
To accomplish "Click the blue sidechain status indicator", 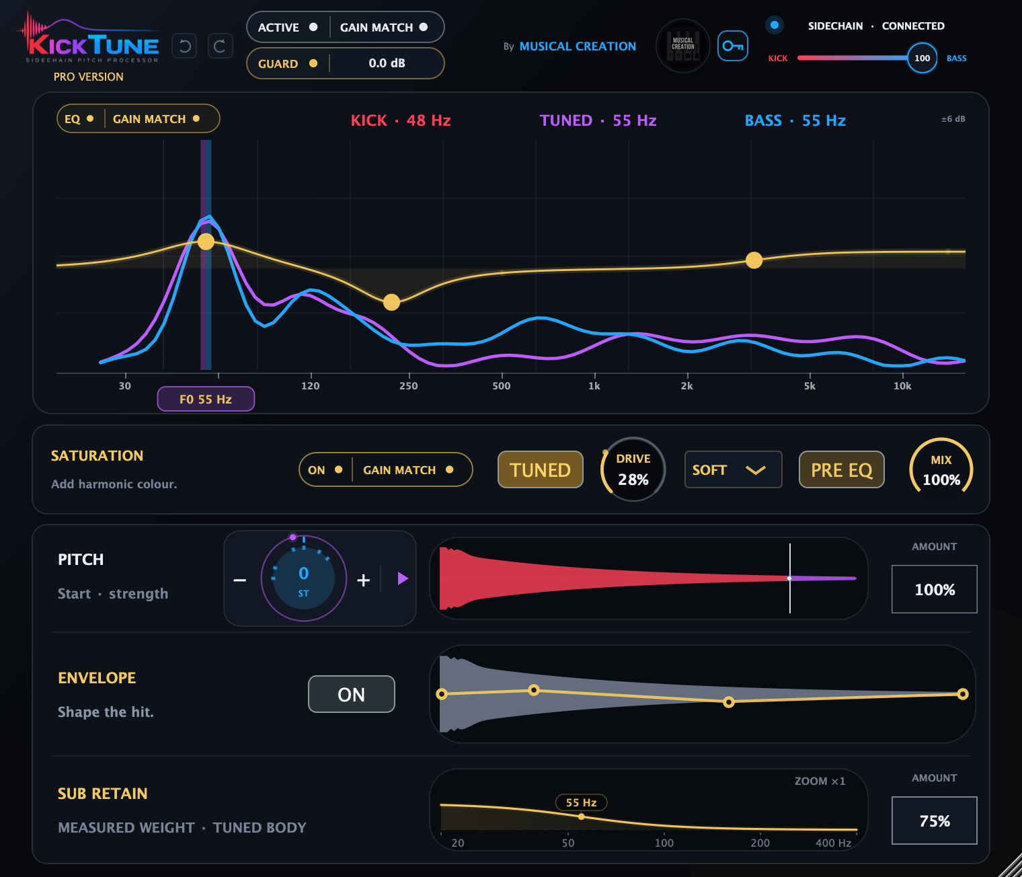I will [x=775, y=25].
